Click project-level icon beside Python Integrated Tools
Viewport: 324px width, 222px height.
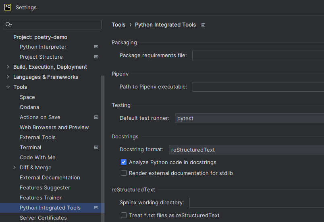(96, 208)
